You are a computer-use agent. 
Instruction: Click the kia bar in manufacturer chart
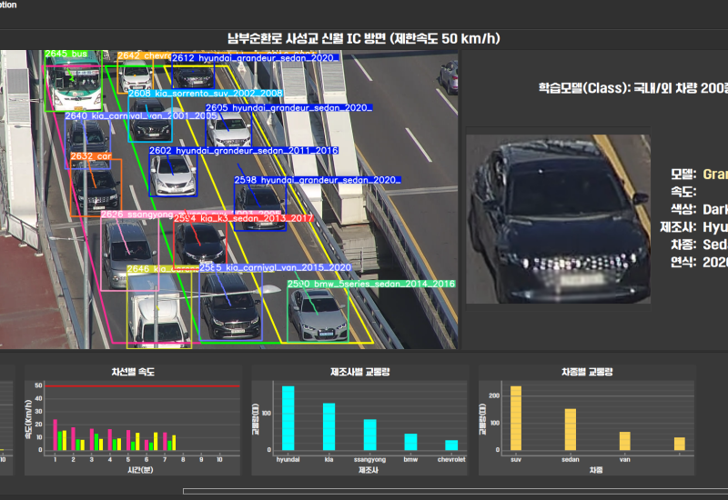pyautogui.click(x=329, y=426)
